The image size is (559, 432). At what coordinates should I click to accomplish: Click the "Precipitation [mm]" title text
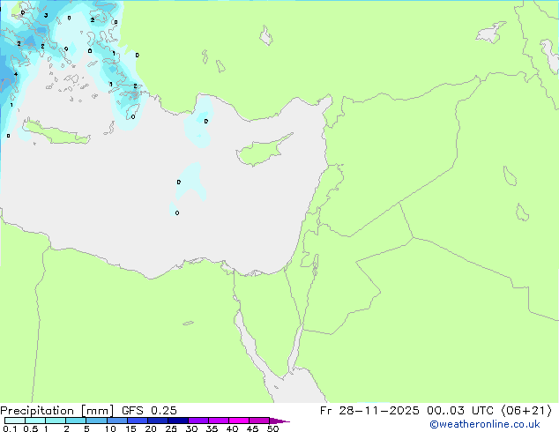(x=56, y=411)
